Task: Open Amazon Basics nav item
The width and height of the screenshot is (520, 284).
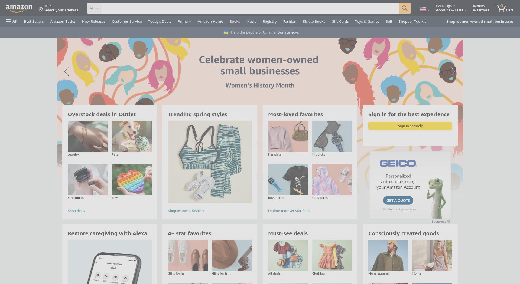Action: point(63,21)
